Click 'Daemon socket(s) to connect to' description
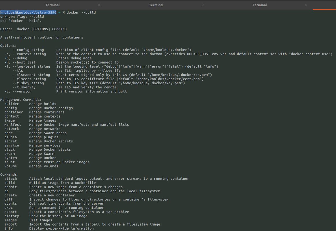The width and height of the screenshot is (336, 231). pyautogui.click(x=87, y=62)
